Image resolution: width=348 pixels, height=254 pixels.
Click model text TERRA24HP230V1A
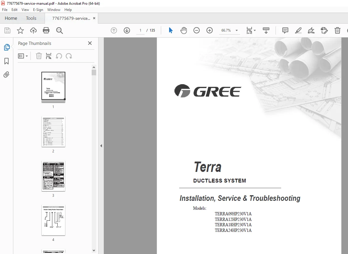pyautogui.click(x=233, y=230)
